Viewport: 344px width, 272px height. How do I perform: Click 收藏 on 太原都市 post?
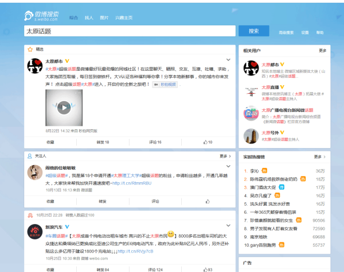tap(50, 142)
